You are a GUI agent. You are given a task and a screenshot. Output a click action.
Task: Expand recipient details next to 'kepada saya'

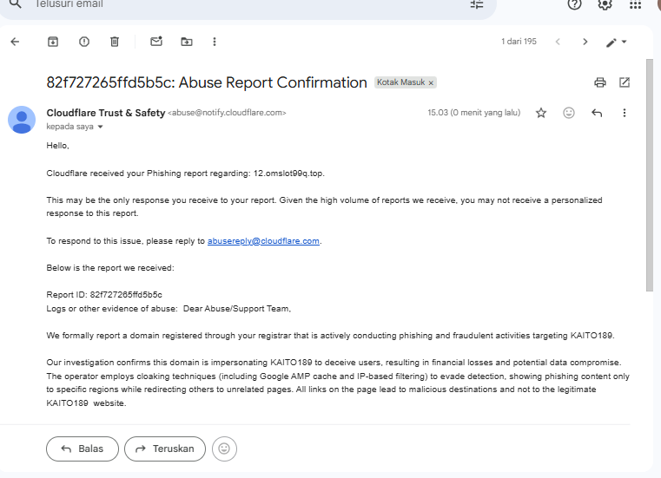coord(101,127)
